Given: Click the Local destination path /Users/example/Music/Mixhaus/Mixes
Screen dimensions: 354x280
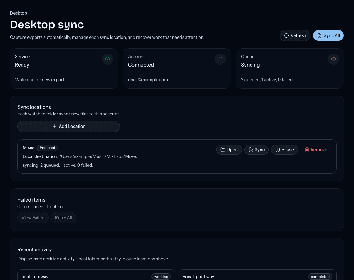Looking at the screenshot, I should coord(98,156).
